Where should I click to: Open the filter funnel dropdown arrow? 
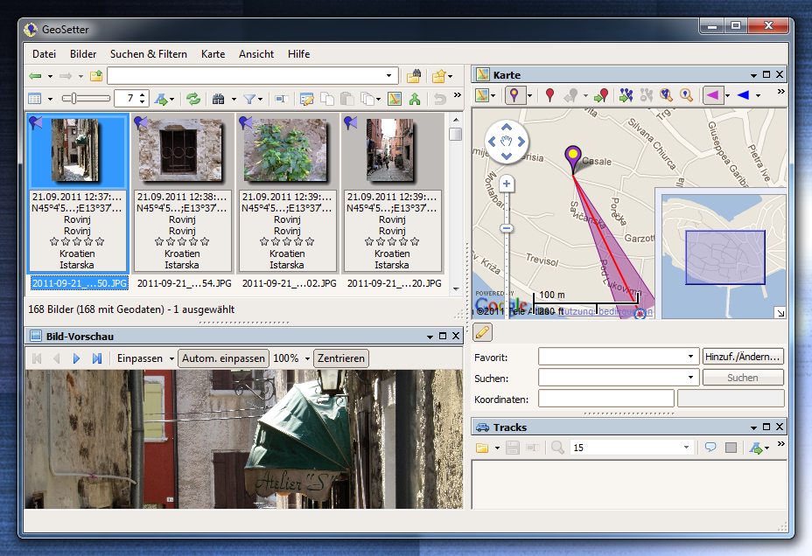click(260, 99)
